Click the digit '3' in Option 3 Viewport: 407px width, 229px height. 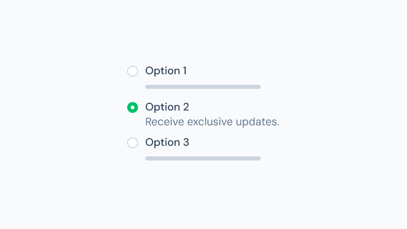click(186, 143)
